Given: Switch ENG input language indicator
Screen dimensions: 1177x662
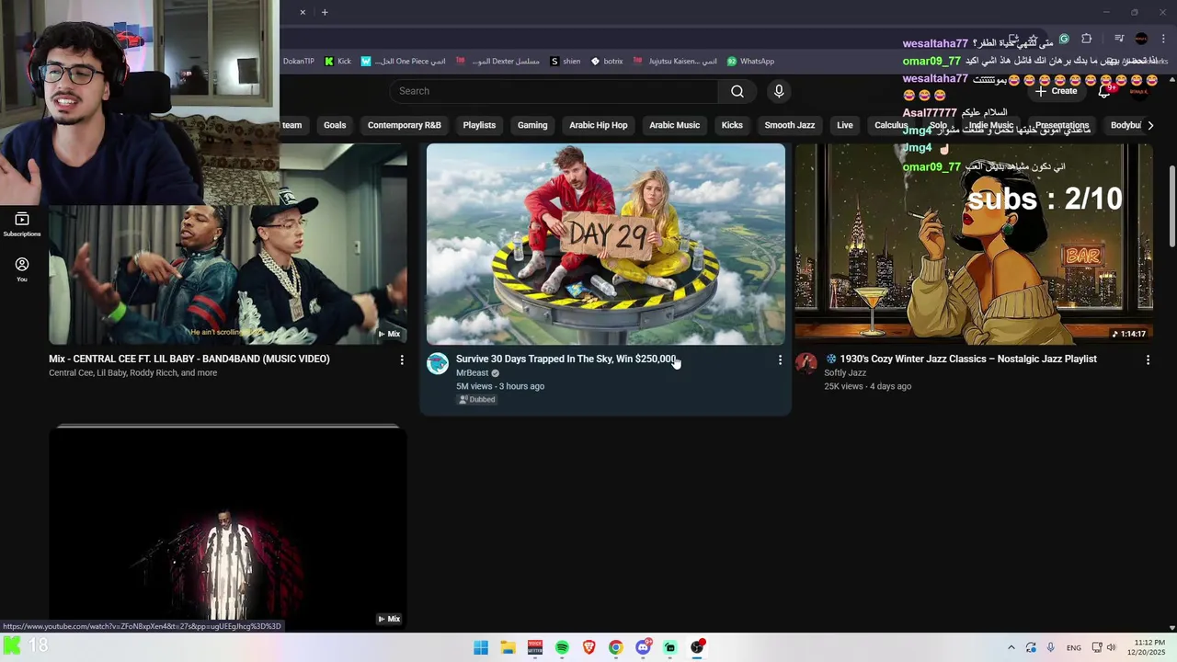Looking at the screenshot, I should (1073, 648).
